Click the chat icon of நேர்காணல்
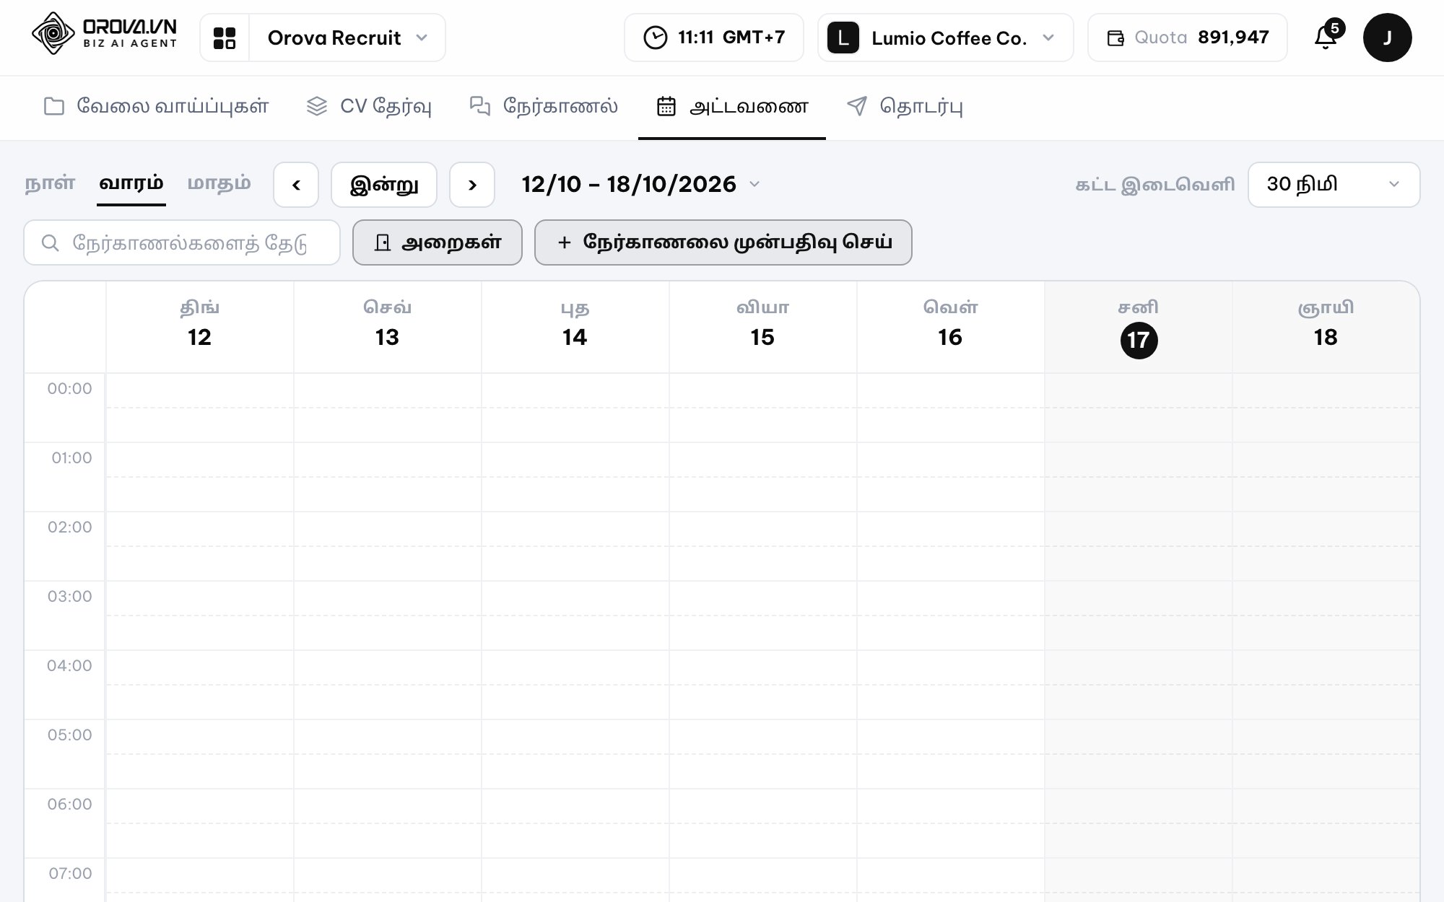 point(479,107)
